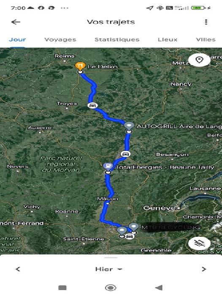Select the TotalEnergies Beaune Tailly fuel pin

coord(108,167)
